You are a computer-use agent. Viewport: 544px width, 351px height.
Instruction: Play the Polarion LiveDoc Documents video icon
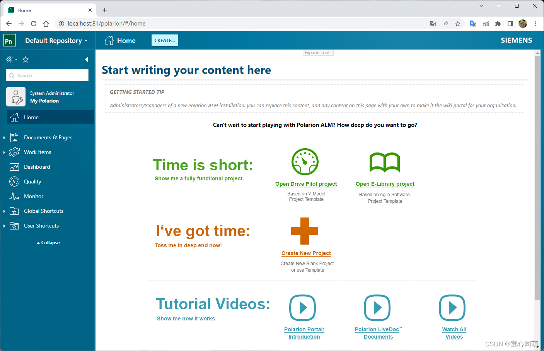pos(377,308)
